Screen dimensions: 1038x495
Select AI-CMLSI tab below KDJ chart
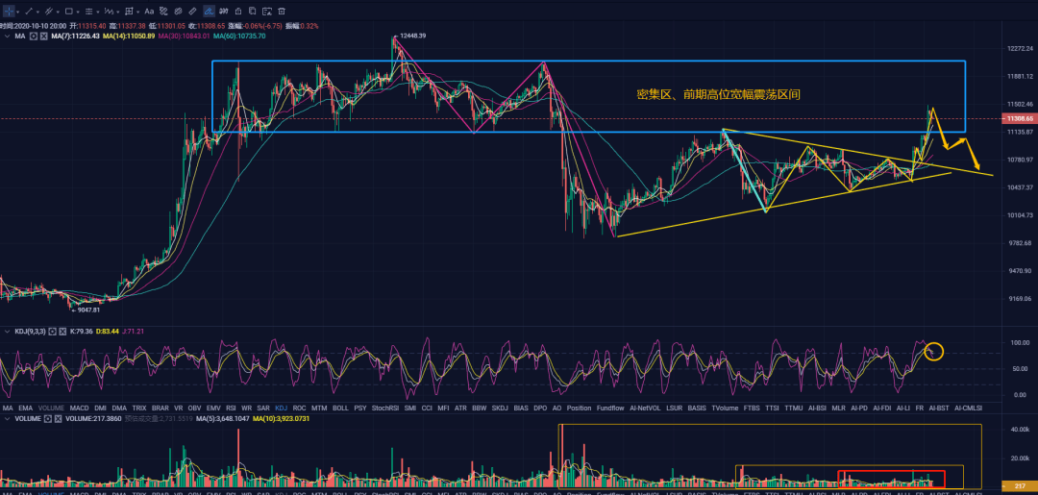coord(969,408)
